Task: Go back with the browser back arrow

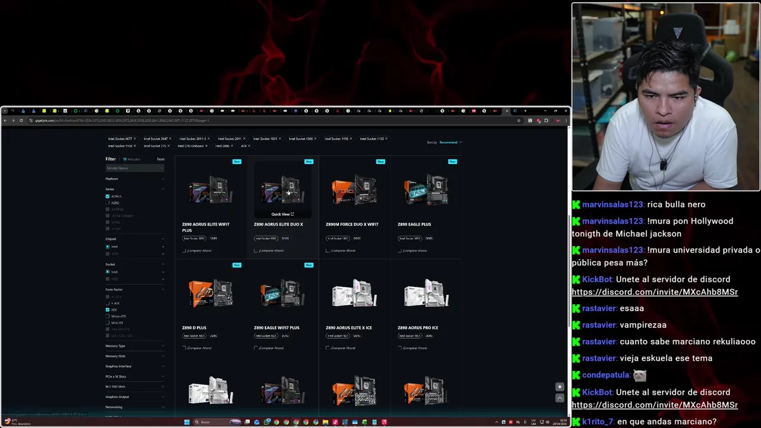Action: [x=5, y=121]
